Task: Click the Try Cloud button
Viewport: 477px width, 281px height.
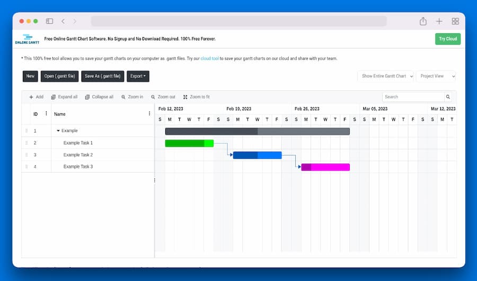Action: (x=448, y=39)
